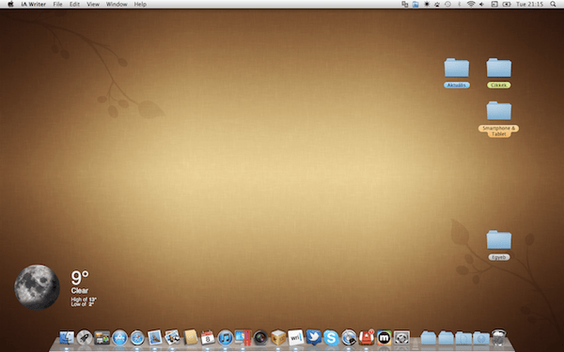Open the File menu
Image resolution: width=564 pixels, height=352 pixels.
point(57,5)
